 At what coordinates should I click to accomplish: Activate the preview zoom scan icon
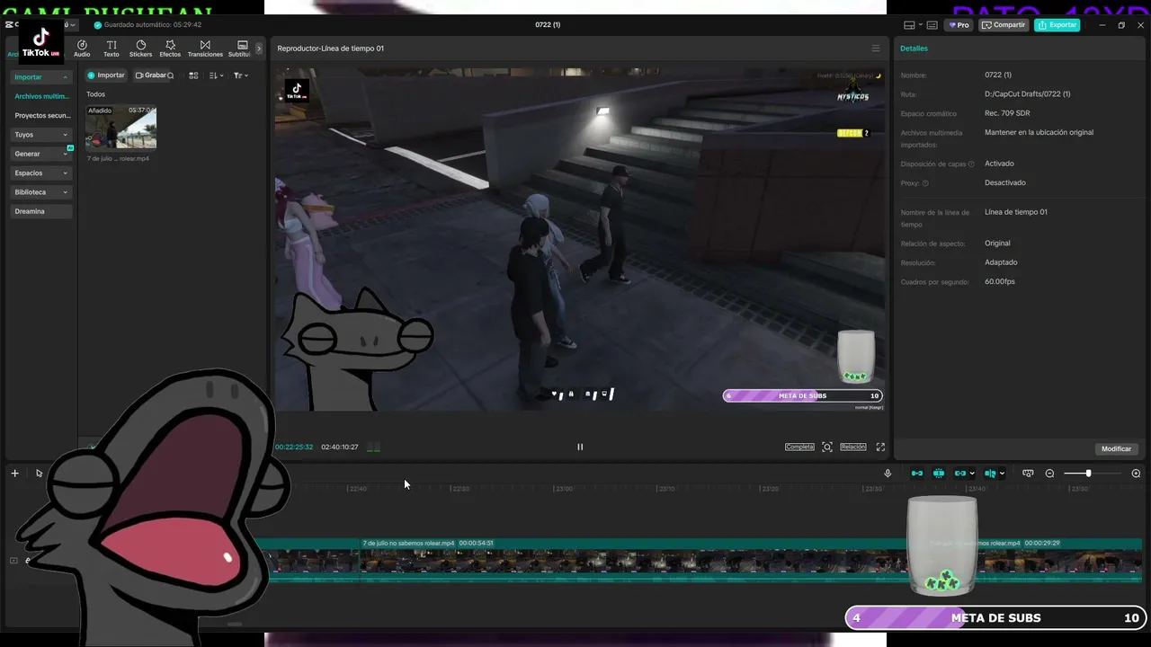[827, 447]
